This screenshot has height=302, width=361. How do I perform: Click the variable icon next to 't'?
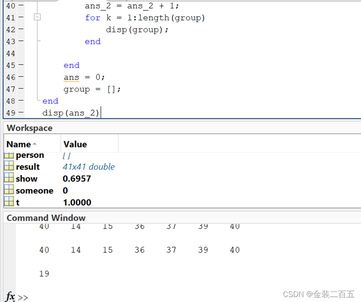9,201
